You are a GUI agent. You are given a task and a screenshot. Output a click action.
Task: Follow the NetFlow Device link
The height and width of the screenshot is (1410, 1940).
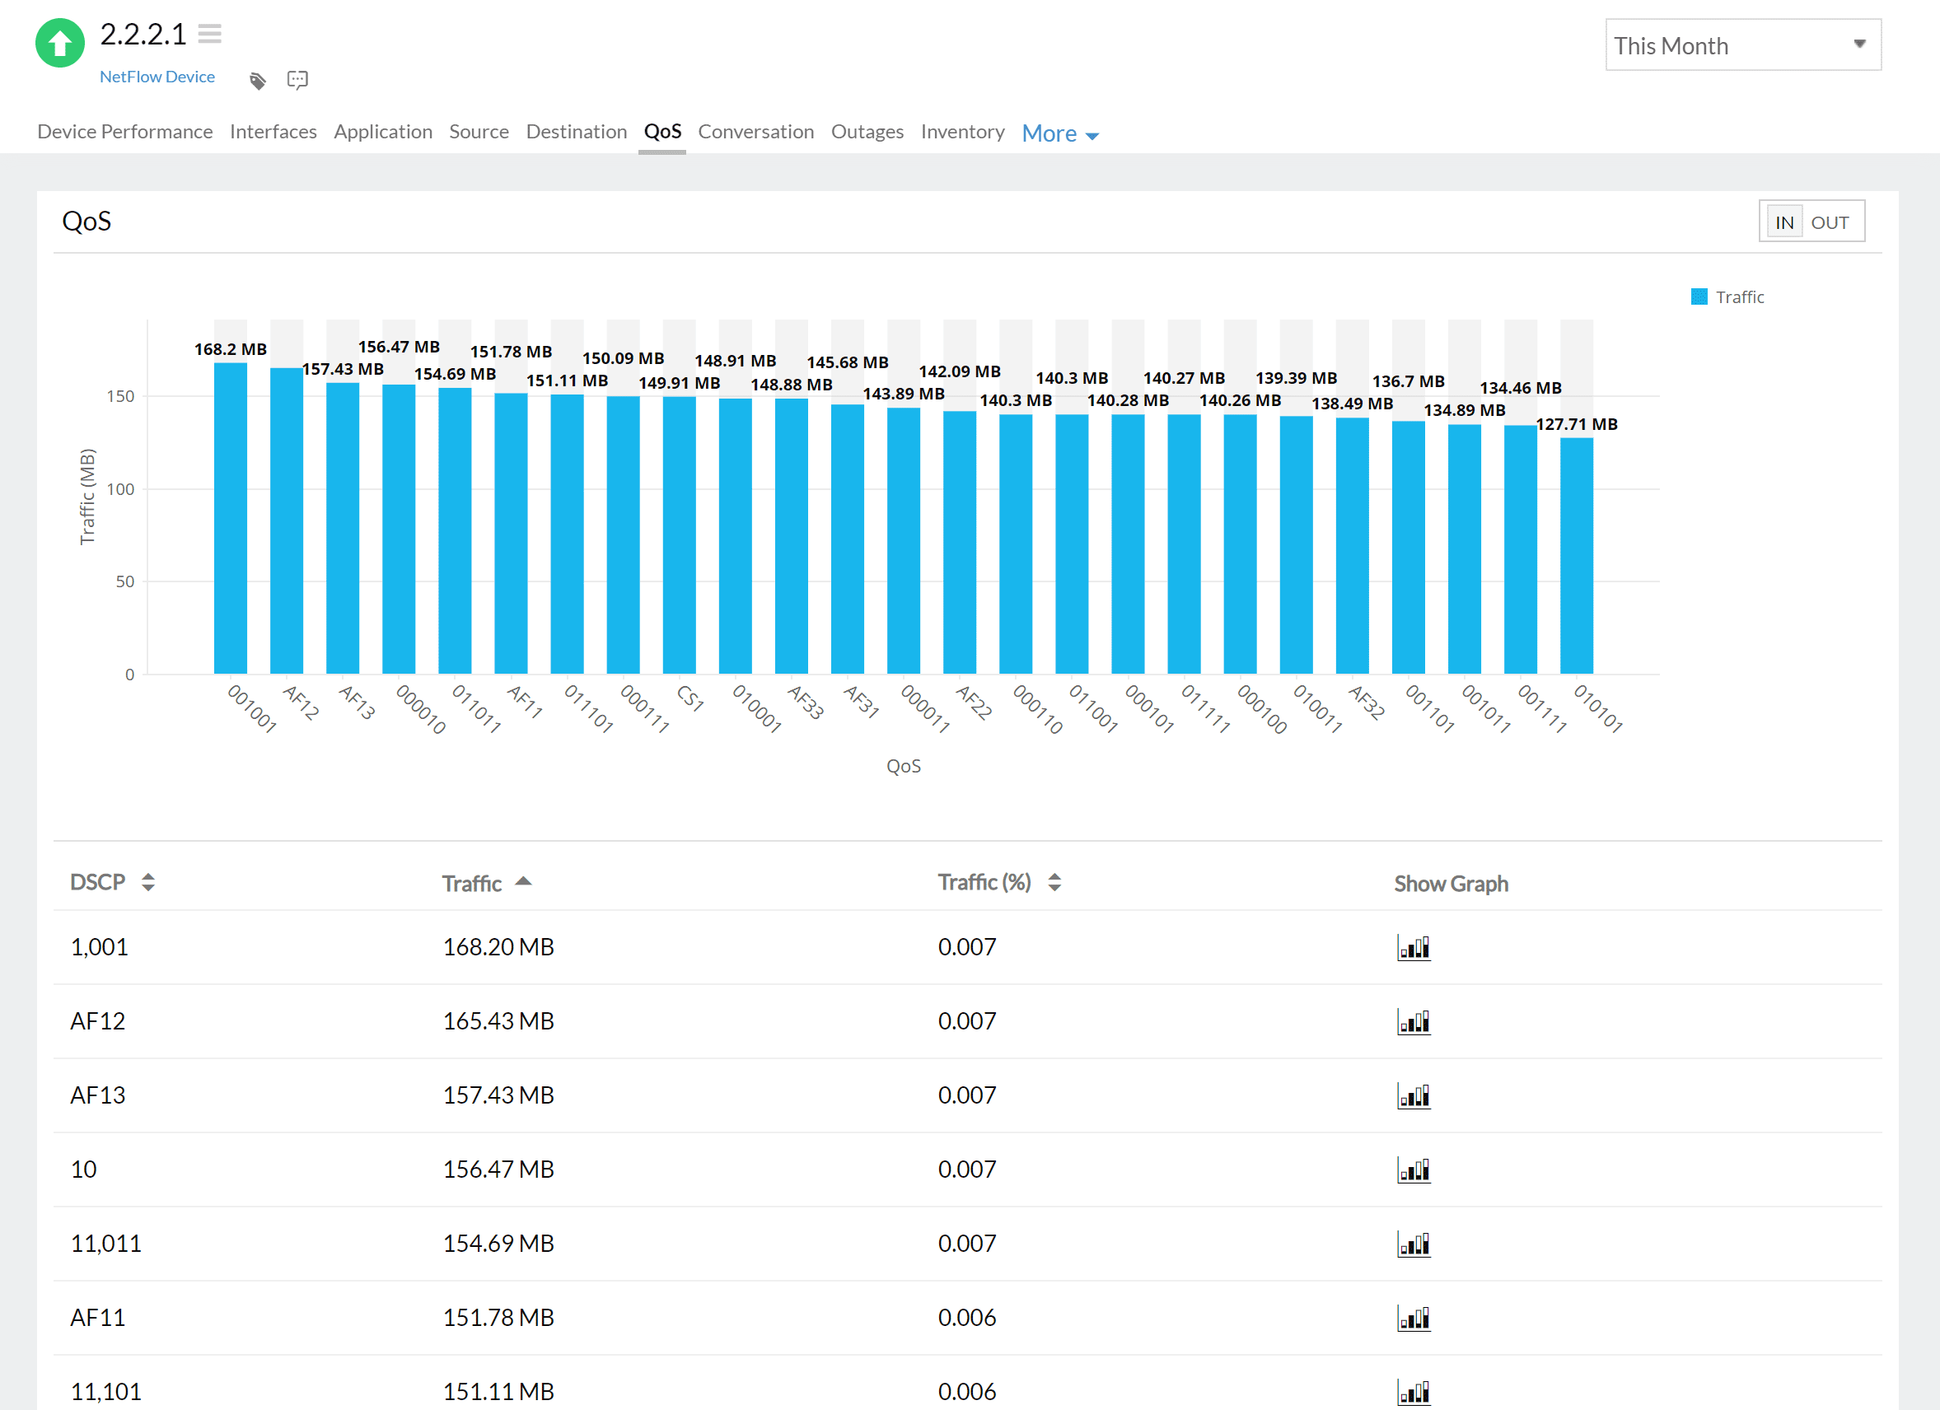pos(157,76)
